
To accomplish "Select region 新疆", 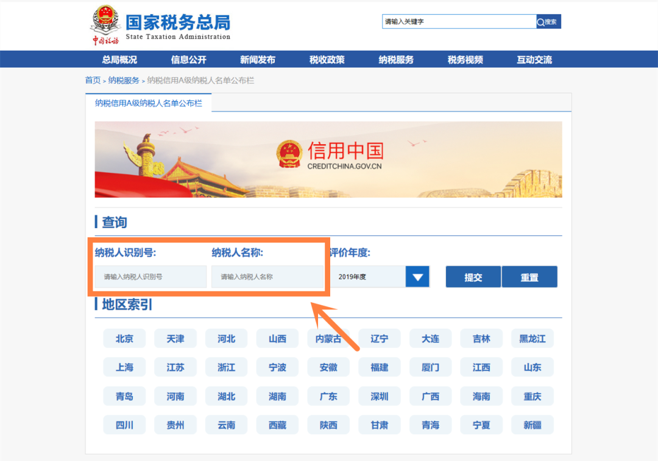I will pos(532,425).
